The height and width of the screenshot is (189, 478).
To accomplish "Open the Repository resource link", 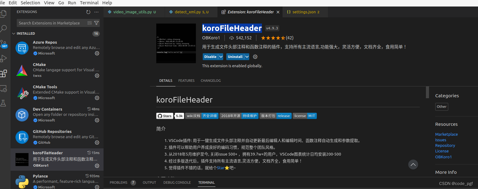I will (445, 145).
